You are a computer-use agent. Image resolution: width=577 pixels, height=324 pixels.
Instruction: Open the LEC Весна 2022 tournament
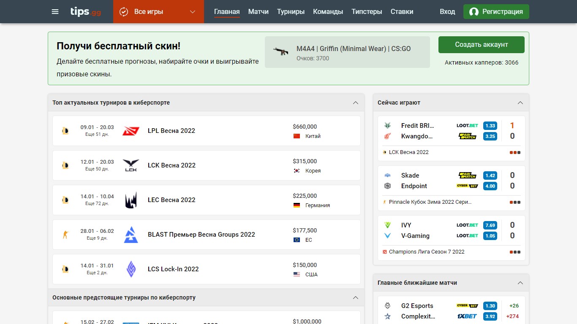206,200
